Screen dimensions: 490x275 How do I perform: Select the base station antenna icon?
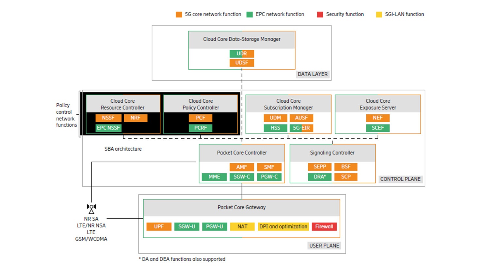pyautogui.click(x=91, y=207)
